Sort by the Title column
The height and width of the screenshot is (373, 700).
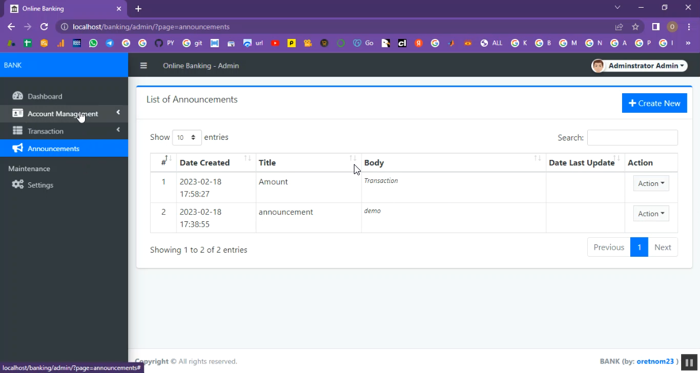(x=308, y=162)
